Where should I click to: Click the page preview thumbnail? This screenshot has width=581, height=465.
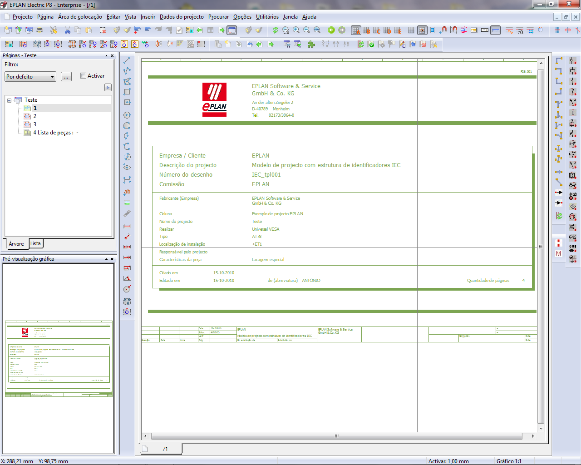point(59,359)
